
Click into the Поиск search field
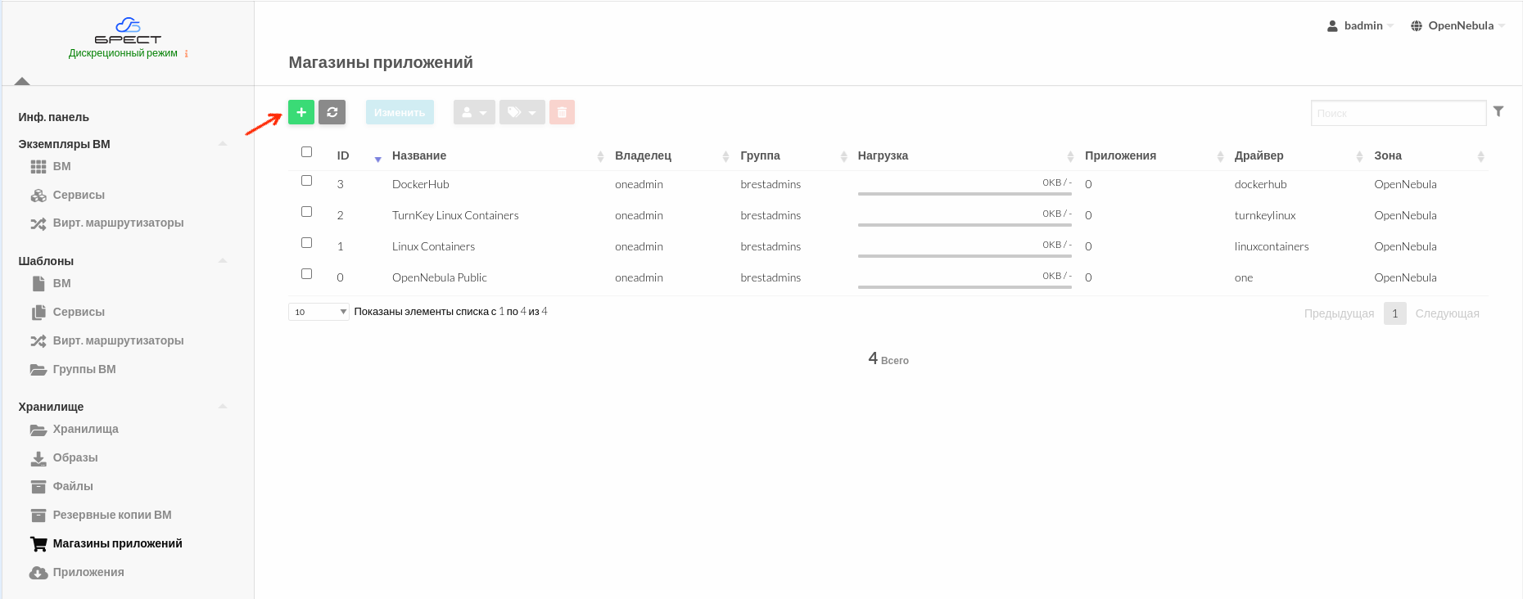coord(1398,113)
